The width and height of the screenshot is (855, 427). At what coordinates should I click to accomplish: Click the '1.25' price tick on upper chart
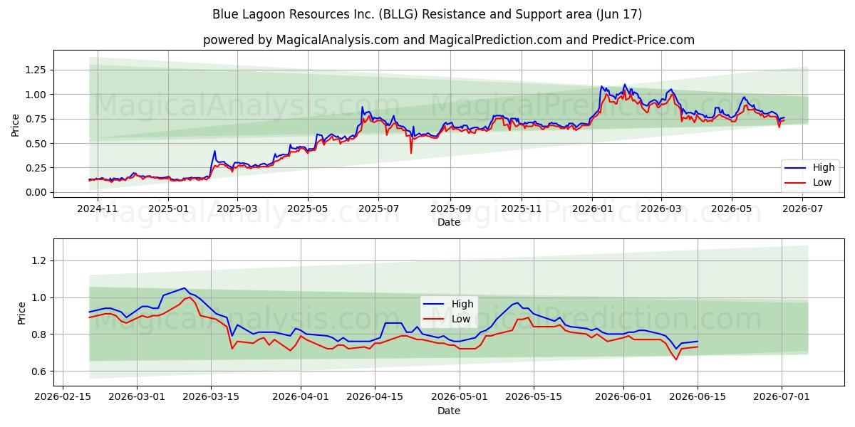tap(36, 70)
